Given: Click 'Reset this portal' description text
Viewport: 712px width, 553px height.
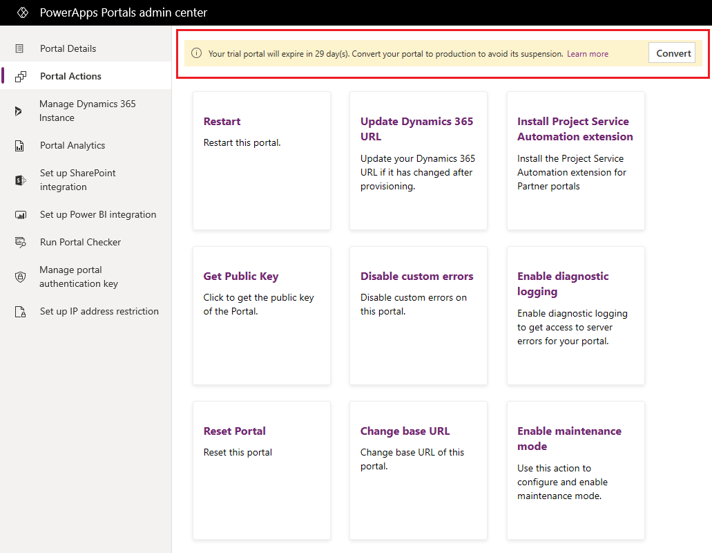Looking at the screenshot, I should tap(238, 452).
